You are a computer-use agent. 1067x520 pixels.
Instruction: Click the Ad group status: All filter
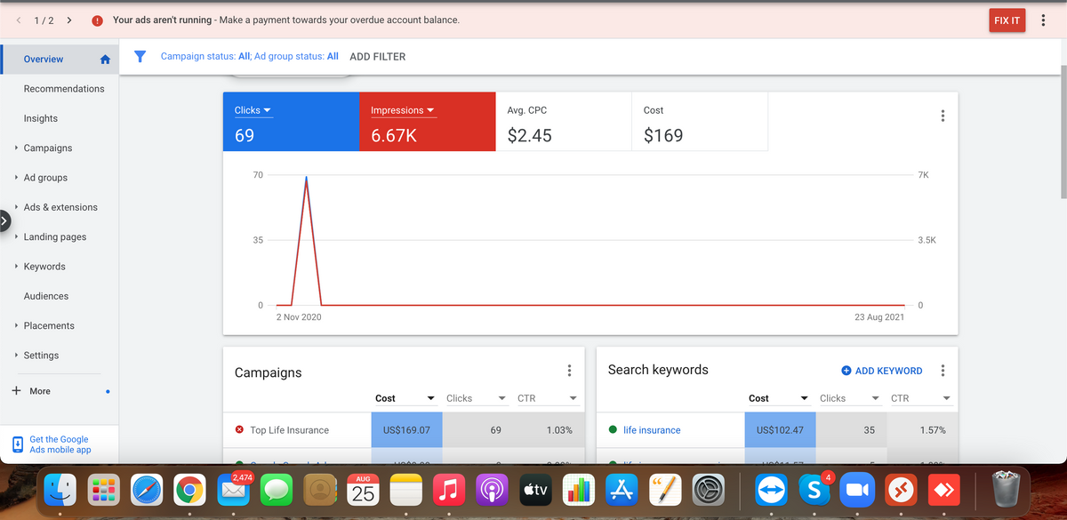(x=297, y=56)
